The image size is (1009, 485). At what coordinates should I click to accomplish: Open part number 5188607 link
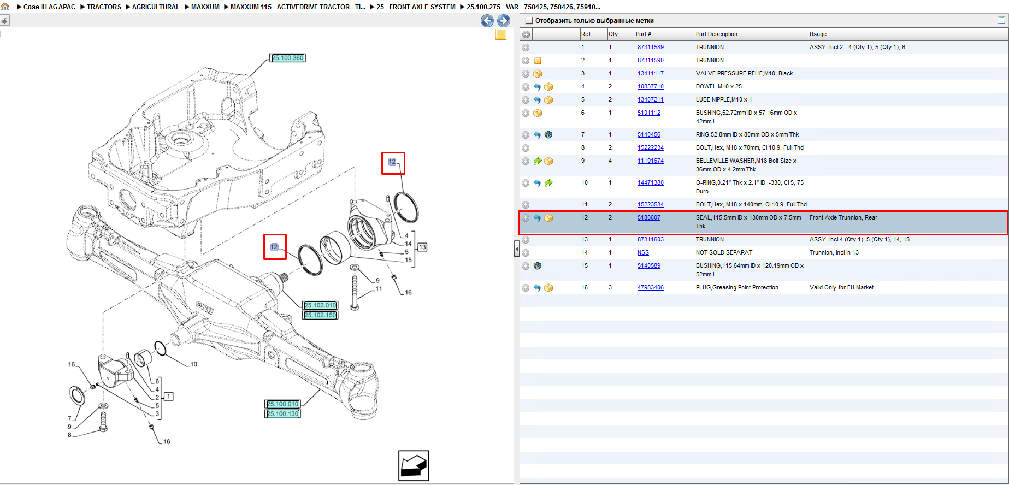click(x=648, y=218)
